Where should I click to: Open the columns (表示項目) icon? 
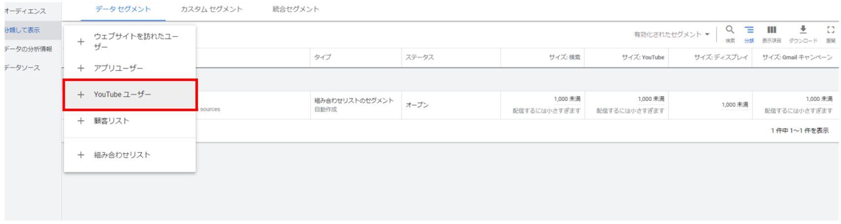770,31
